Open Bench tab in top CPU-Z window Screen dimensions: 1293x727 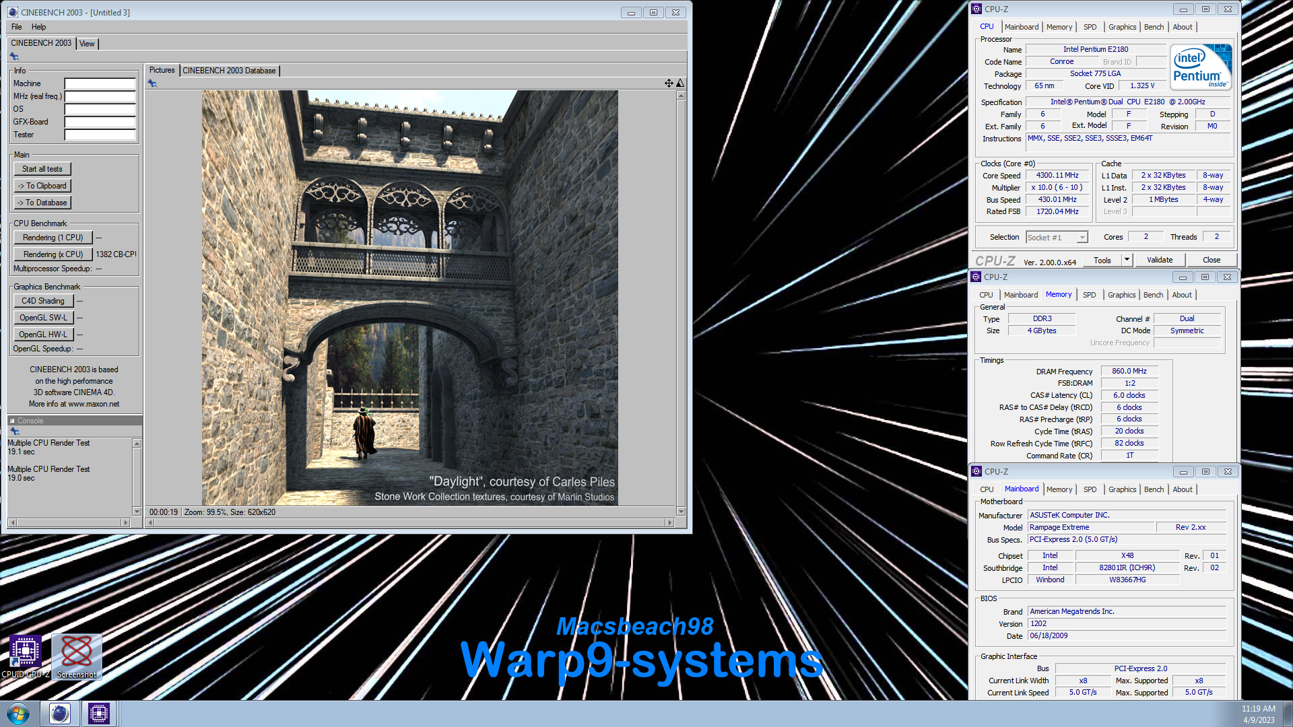(1154, 27)
